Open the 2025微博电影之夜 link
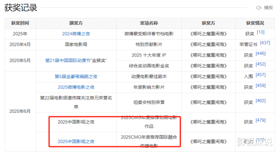The image size is (277, 152). (x=76, y=87)
